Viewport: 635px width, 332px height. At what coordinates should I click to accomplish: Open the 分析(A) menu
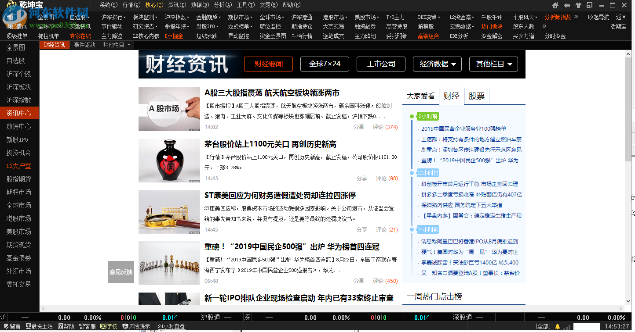click(x=223, y=5)
